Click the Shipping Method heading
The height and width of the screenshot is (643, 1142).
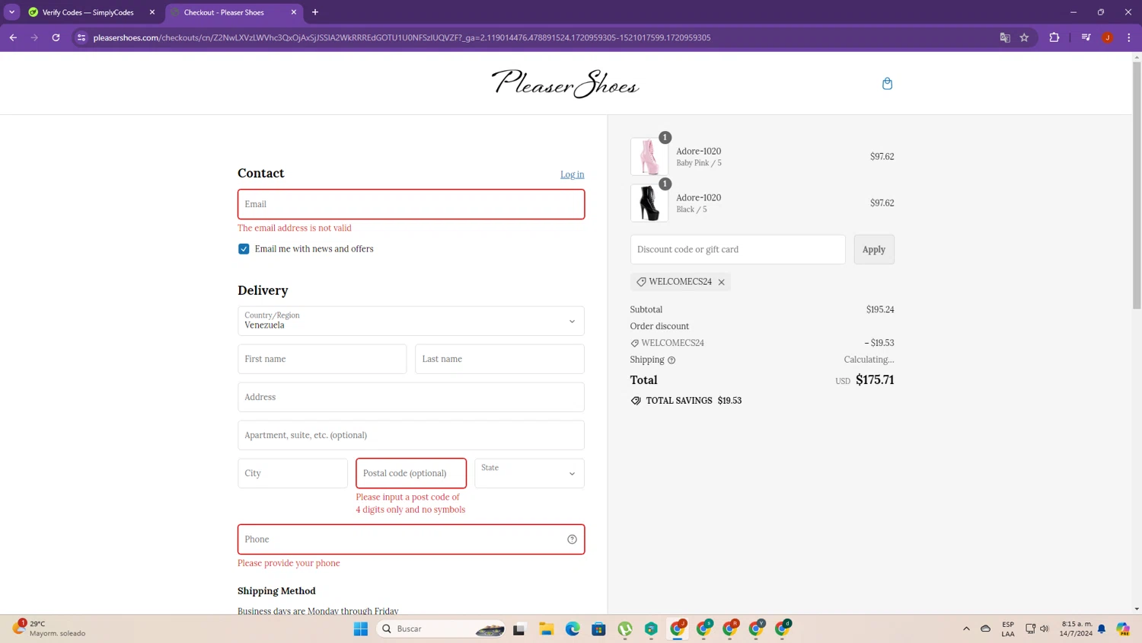(x=276, y=591)
